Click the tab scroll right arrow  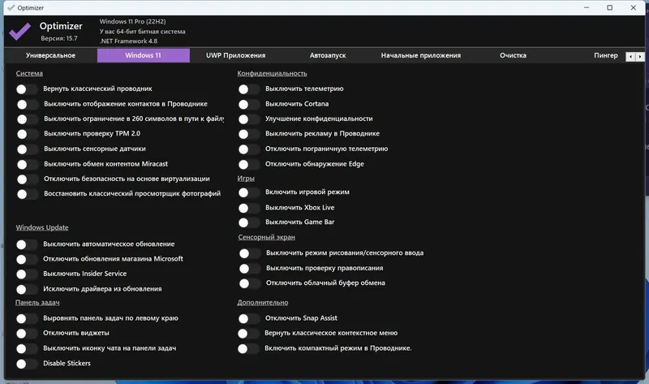[x=640, y=56]
